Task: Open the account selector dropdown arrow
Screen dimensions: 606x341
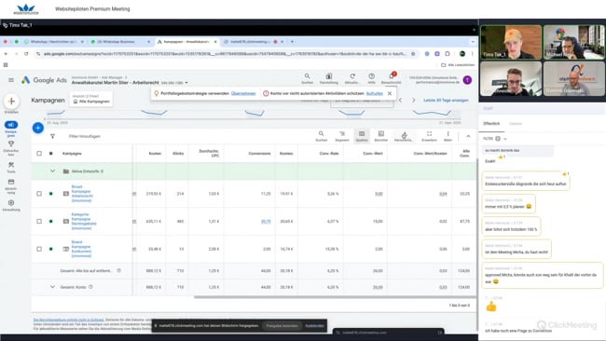Action: click(186, 83)
